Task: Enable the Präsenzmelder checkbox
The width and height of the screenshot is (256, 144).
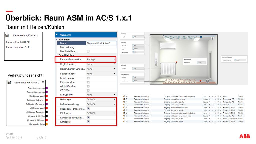Action: [88, 82]
